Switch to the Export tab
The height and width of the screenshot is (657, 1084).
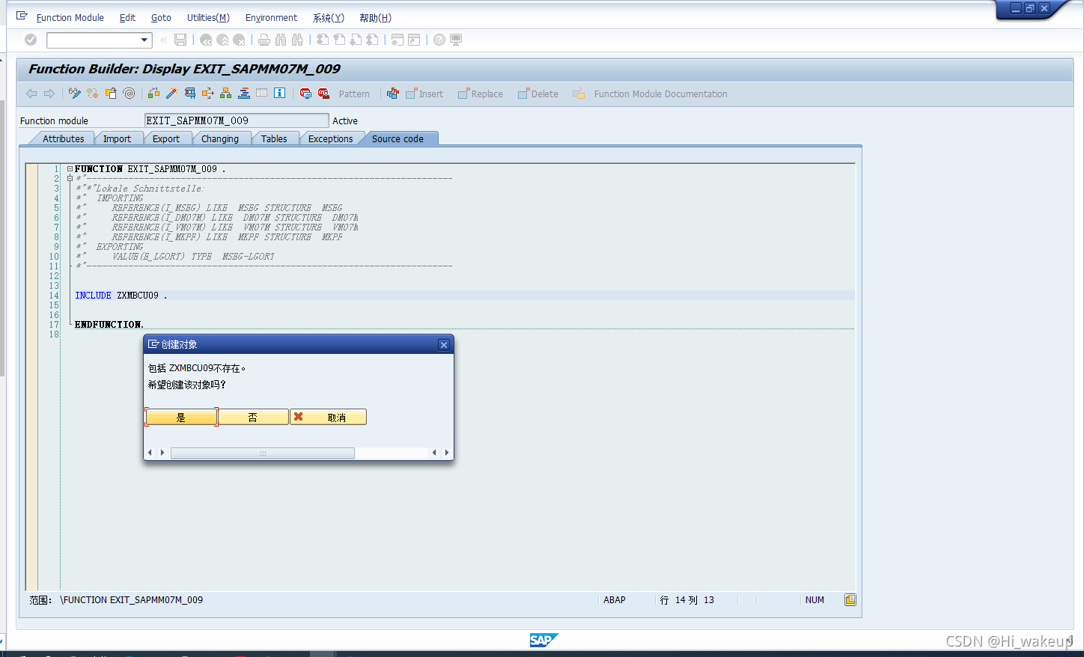[166, 139]
